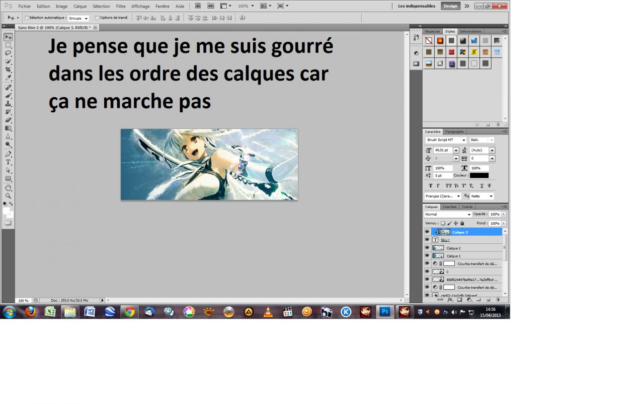
Task: Open the Filtre menu
Action: [x=121, y=7]
